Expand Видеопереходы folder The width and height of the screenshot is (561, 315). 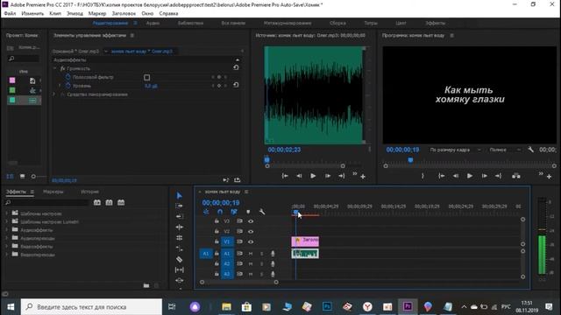click(6, 255)
